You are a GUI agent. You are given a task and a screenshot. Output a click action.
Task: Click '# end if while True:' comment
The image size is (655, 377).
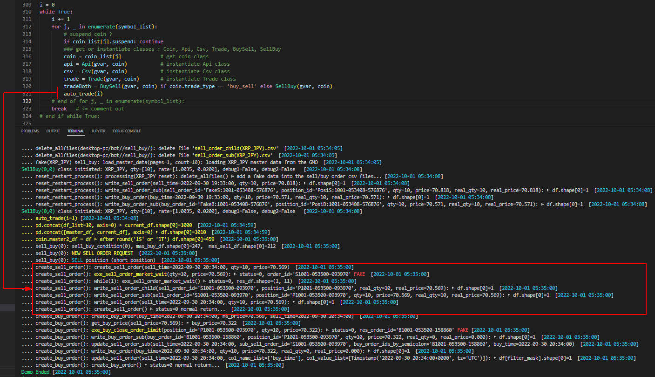point(69,116)
